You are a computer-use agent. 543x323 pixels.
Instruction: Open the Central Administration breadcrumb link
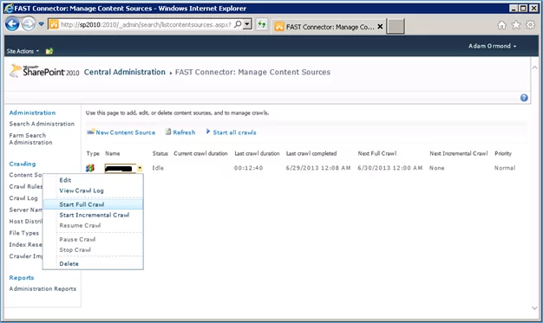[125, 72]
